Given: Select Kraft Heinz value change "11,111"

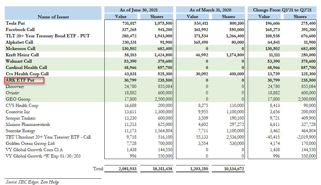Looking at the screenshot, I should click(274, 55).
